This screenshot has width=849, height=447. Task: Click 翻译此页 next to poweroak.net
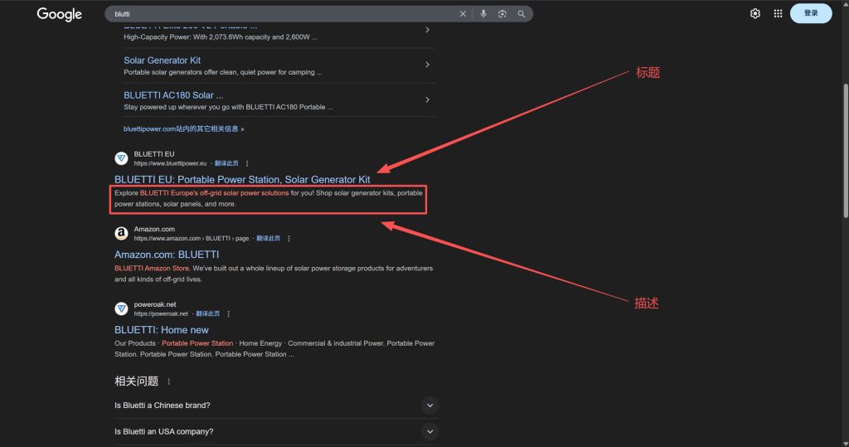207,314
